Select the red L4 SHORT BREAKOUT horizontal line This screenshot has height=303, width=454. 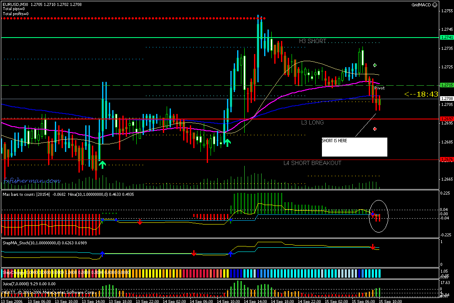point(220,160)
